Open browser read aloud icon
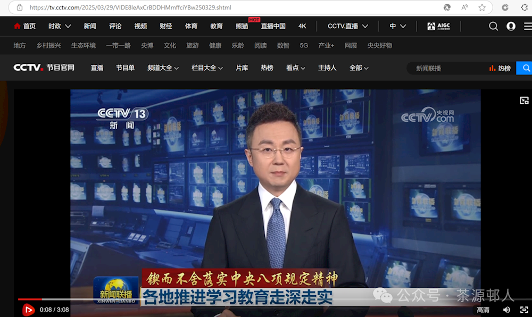This screenshot has height=317, width=532. pyautogui.click(x=464, y=7)
